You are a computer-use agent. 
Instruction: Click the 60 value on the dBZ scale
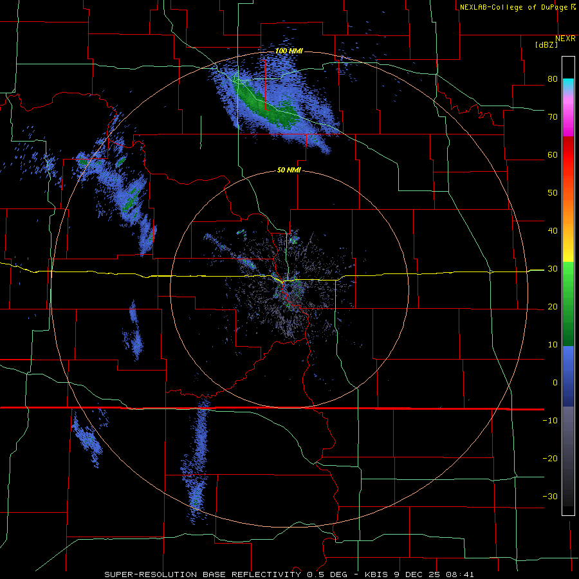(553, 154)
